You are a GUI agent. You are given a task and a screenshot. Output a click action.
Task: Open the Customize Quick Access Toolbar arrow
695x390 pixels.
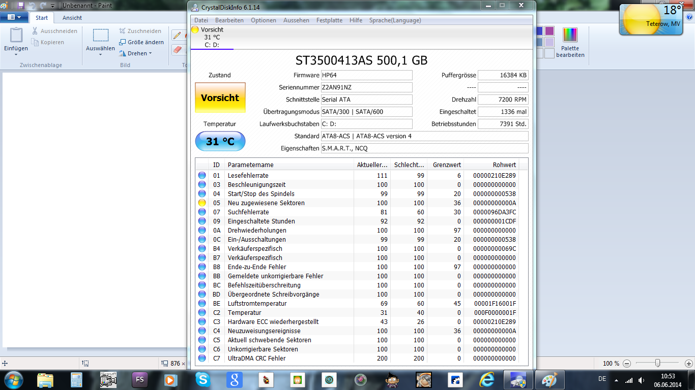(52, 6)
